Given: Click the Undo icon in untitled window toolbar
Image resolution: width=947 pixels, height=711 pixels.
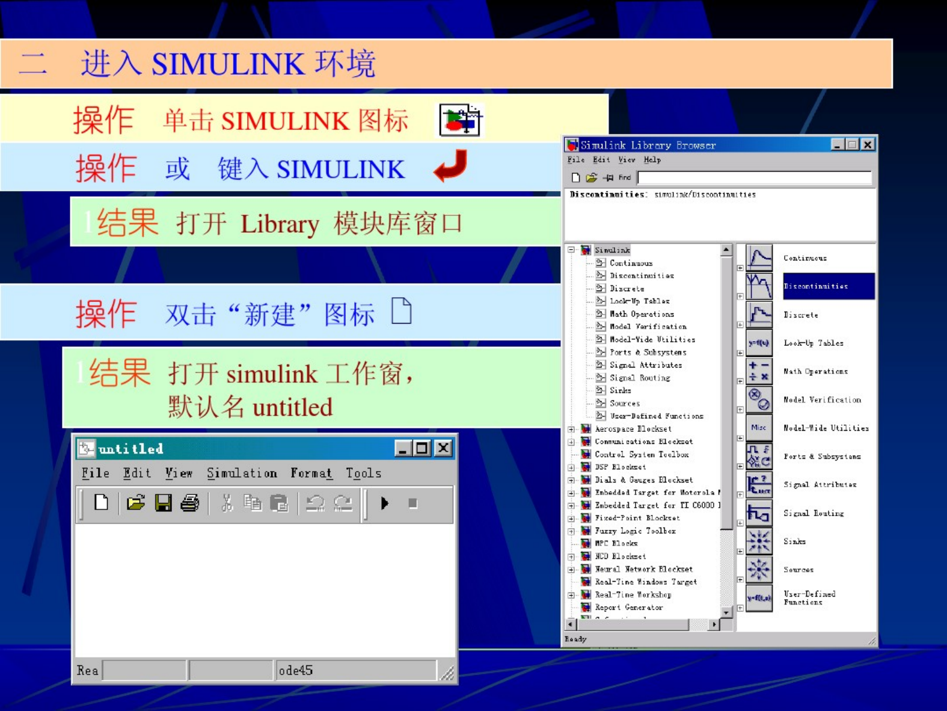Looking at the screenshot, I should pyautogui.click(x=315, y=503).
